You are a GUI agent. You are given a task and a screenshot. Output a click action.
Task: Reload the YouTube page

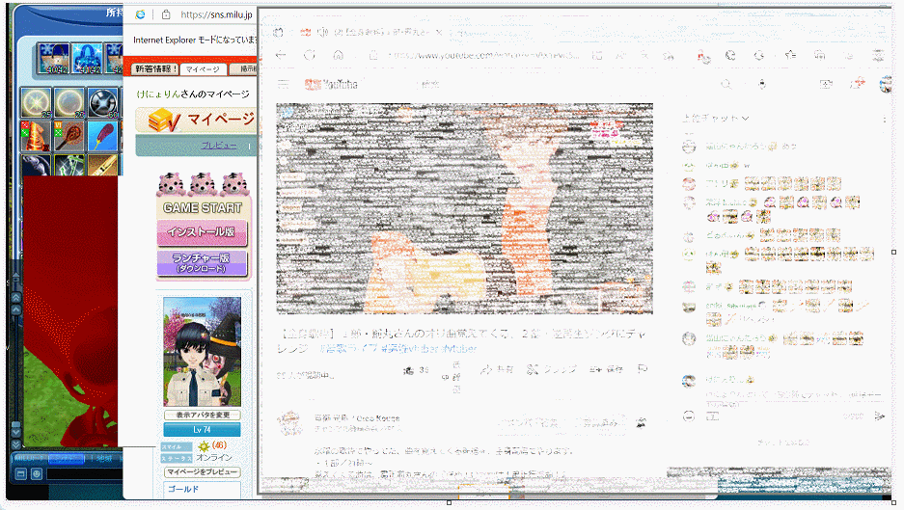pyautogui.click(x=310, y=55)
